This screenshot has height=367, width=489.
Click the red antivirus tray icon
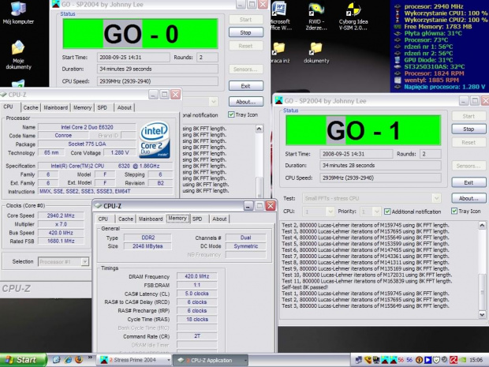point(454,360)
